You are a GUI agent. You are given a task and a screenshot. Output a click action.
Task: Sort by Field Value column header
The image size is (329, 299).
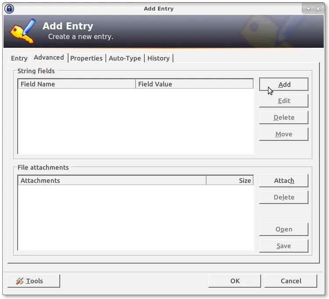[x=194, y=84]
